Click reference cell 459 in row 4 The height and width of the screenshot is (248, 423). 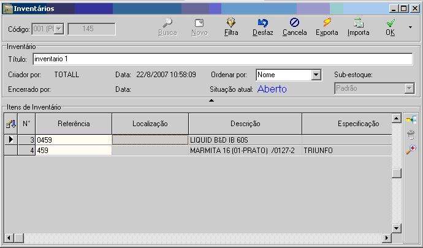(74, 151)
